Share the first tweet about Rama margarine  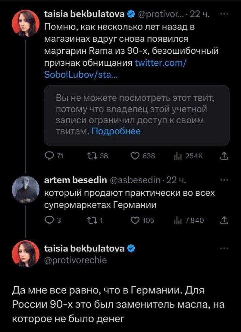(x=225, y=156)
